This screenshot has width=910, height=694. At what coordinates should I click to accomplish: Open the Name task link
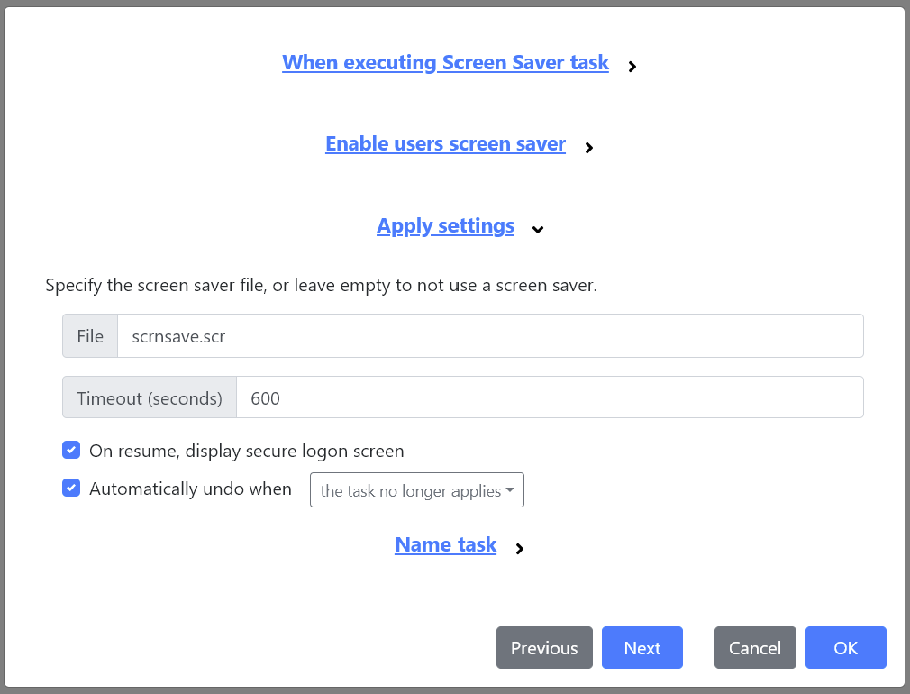pos(445,544)
